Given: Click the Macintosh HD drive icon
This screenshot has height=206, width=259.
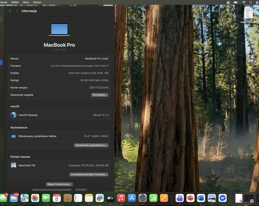Looking at the screenshot, I should pos(14,165).
